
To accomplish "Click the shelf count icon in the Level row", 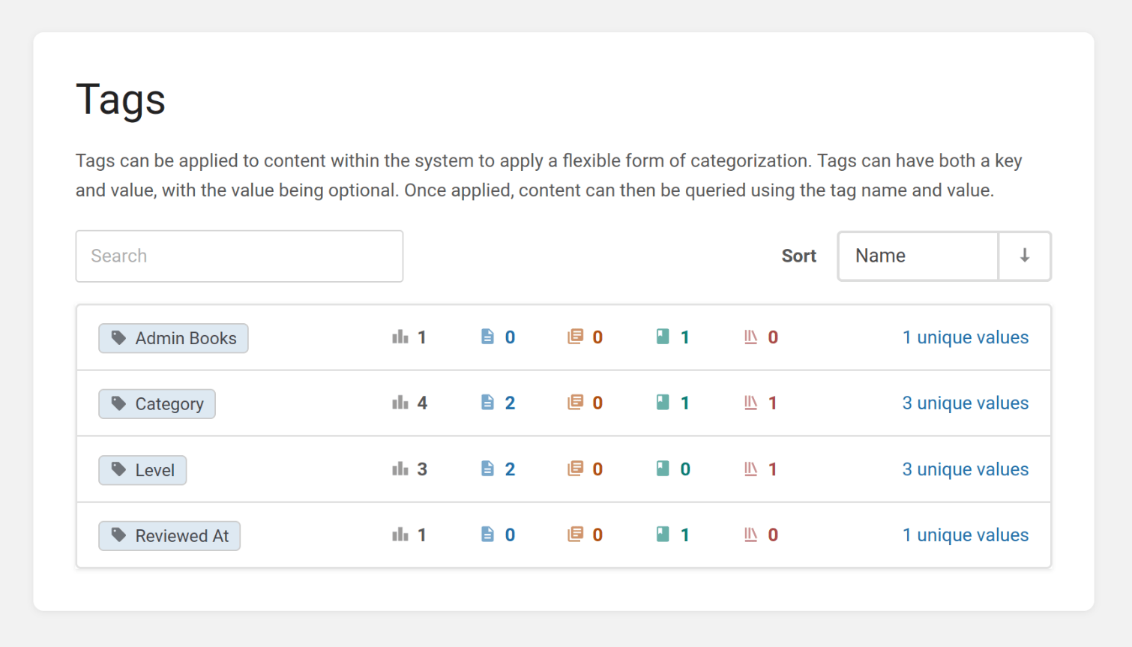I will click(750, 469).
